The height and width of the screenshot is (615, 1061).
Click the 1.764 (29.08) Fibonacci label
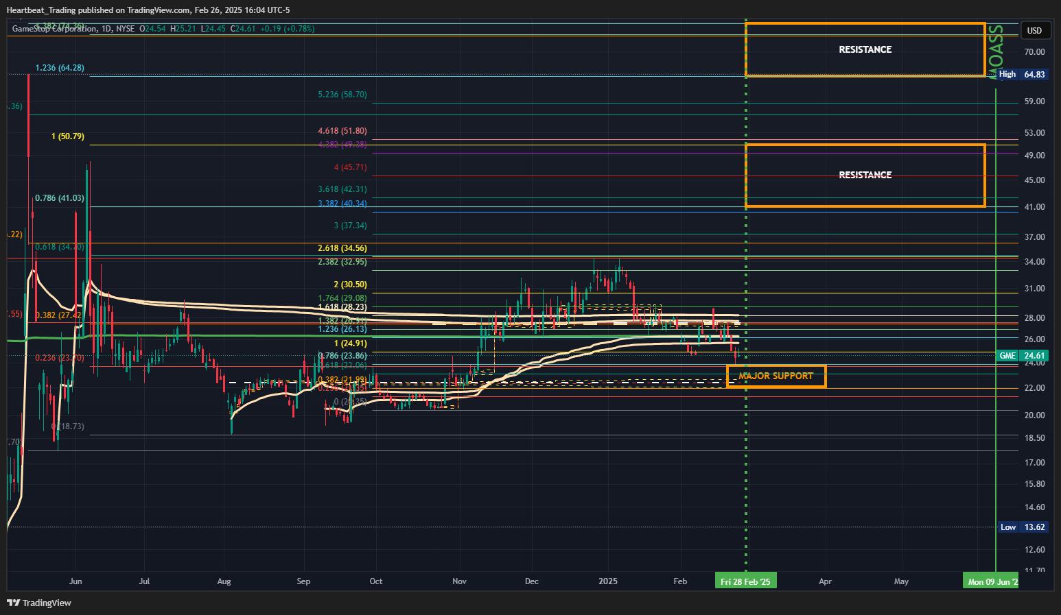(x=342, y=298)
